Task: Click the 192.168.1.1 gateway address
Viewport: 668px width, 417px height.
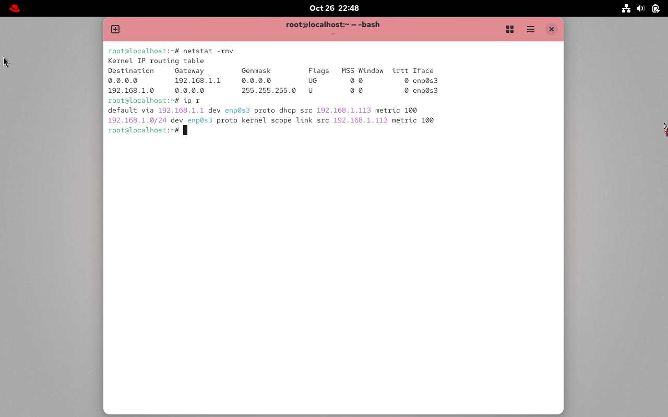Action: [x=181, y=110]
